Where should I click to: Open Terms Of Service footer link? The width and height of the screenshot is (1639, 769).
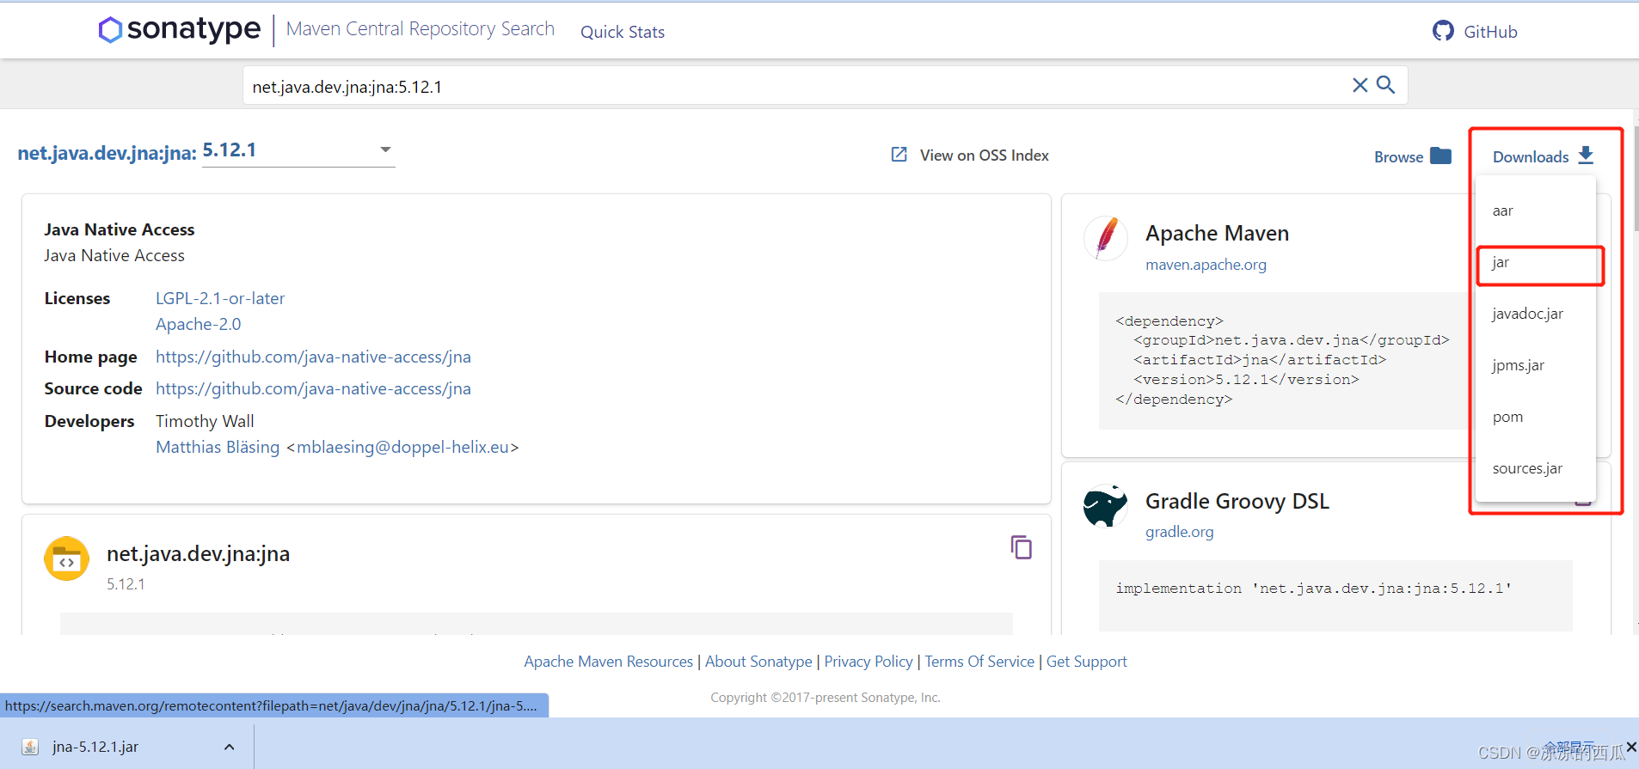click(979, 662)
